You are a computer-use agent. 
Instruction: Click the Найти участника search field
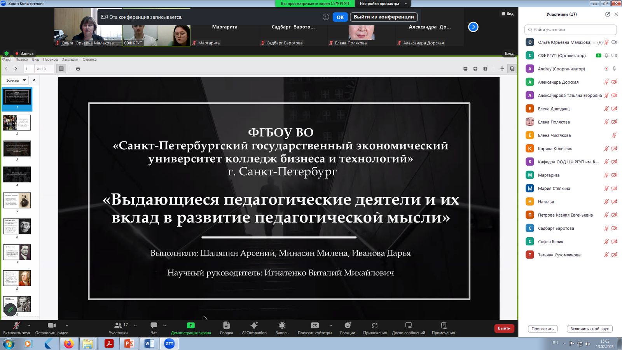[570, 30]
